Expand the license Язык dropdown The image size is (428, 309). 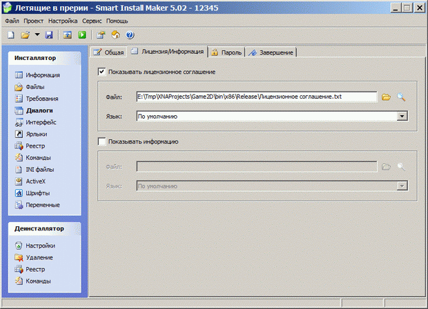(400, 117)
